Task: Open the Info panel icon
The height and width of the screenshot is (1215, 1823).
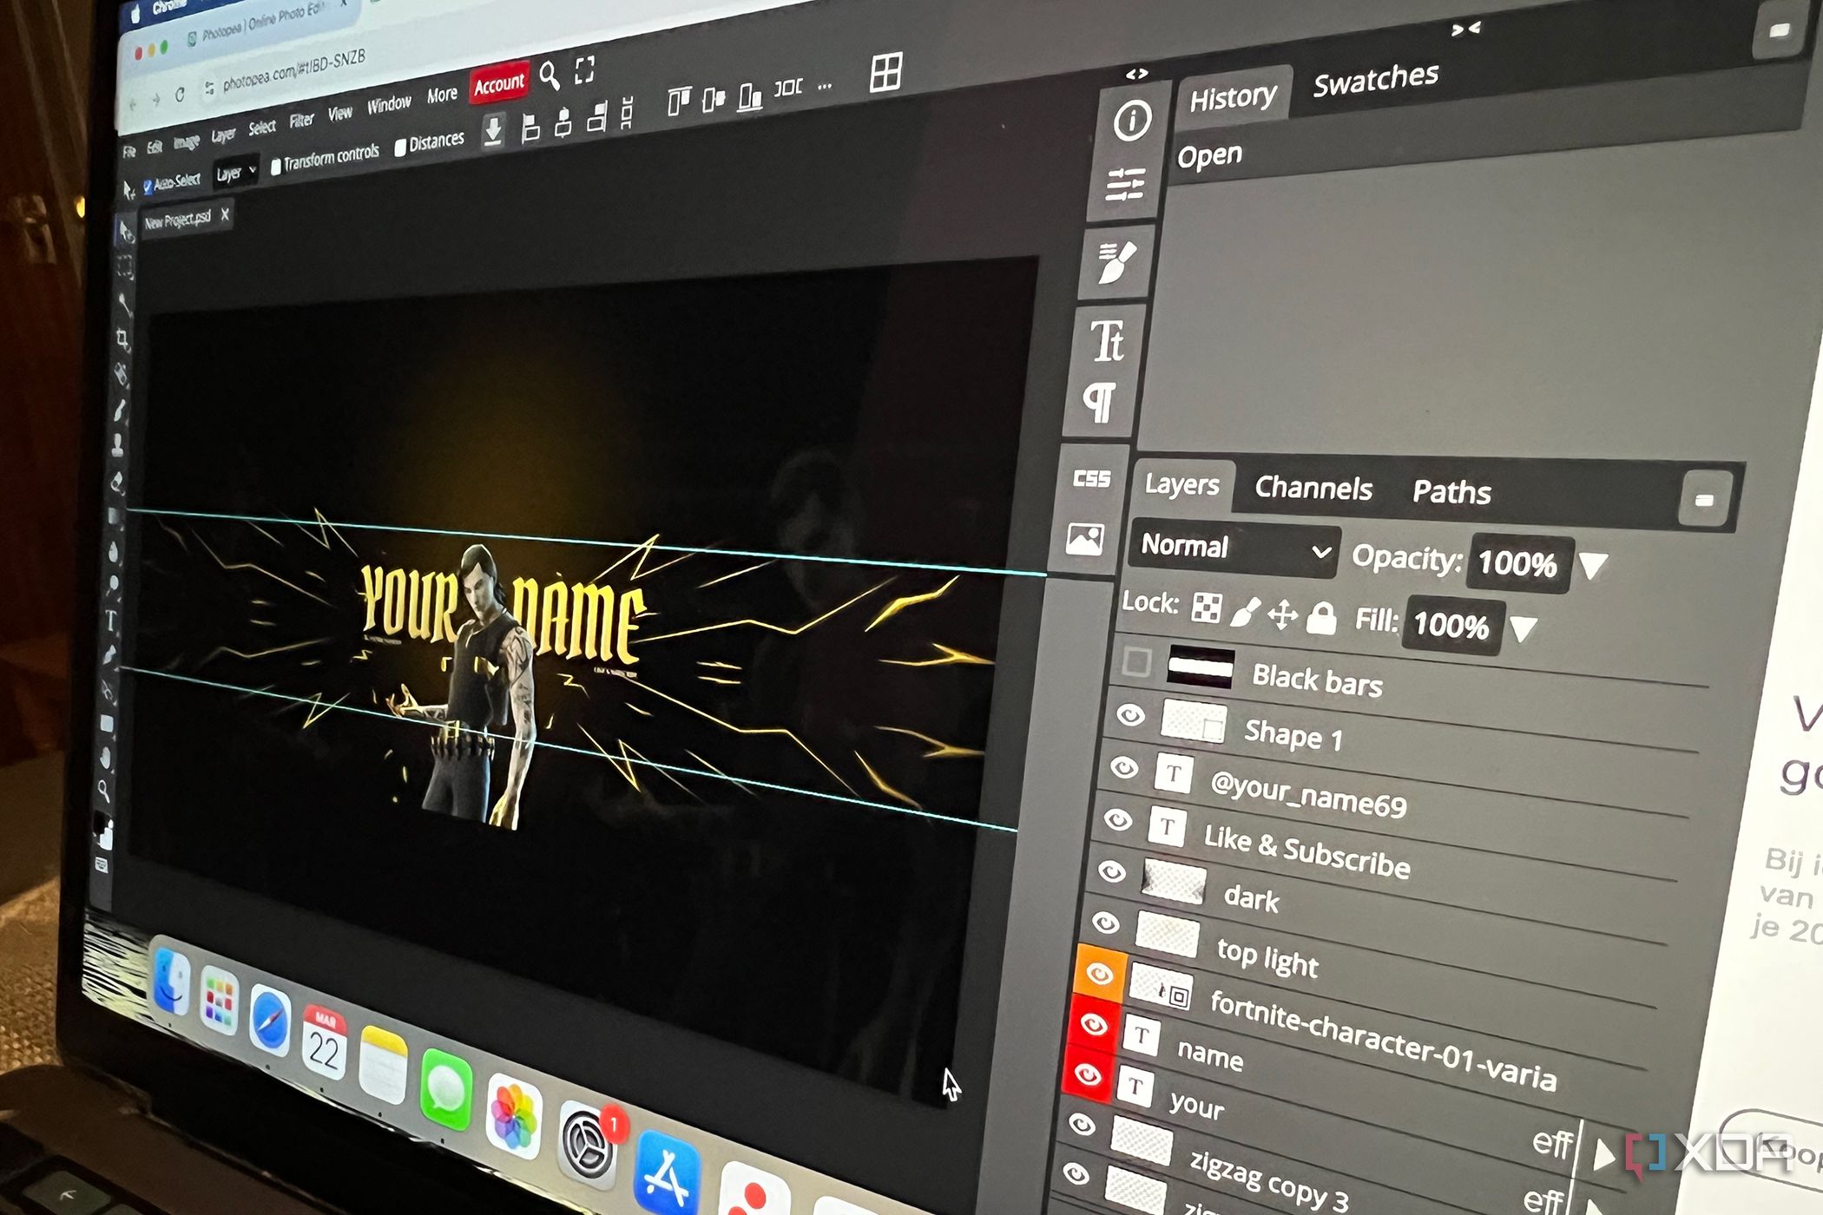Action: coord(1133,121)
